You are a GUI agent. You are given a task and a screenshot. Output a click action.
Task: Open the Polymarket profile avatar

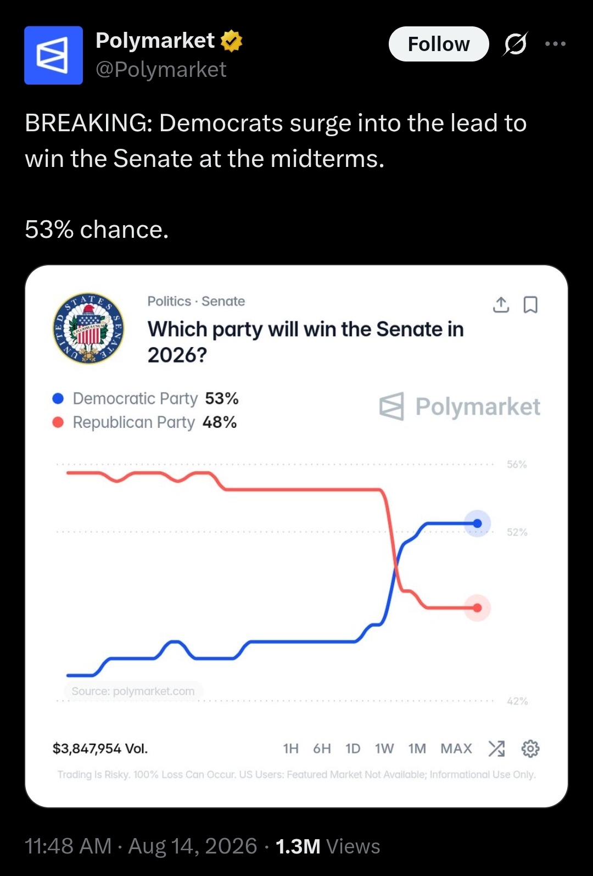click(53, 55)
